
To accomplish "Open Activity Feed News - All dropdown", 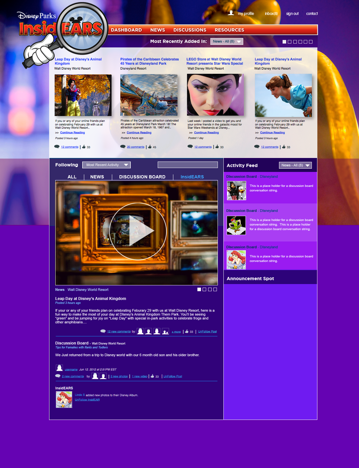I will (295, 165).
